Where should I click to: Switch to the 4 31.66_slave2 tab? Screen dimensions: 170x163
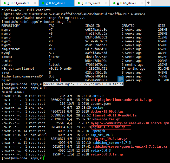click(127, 3)
